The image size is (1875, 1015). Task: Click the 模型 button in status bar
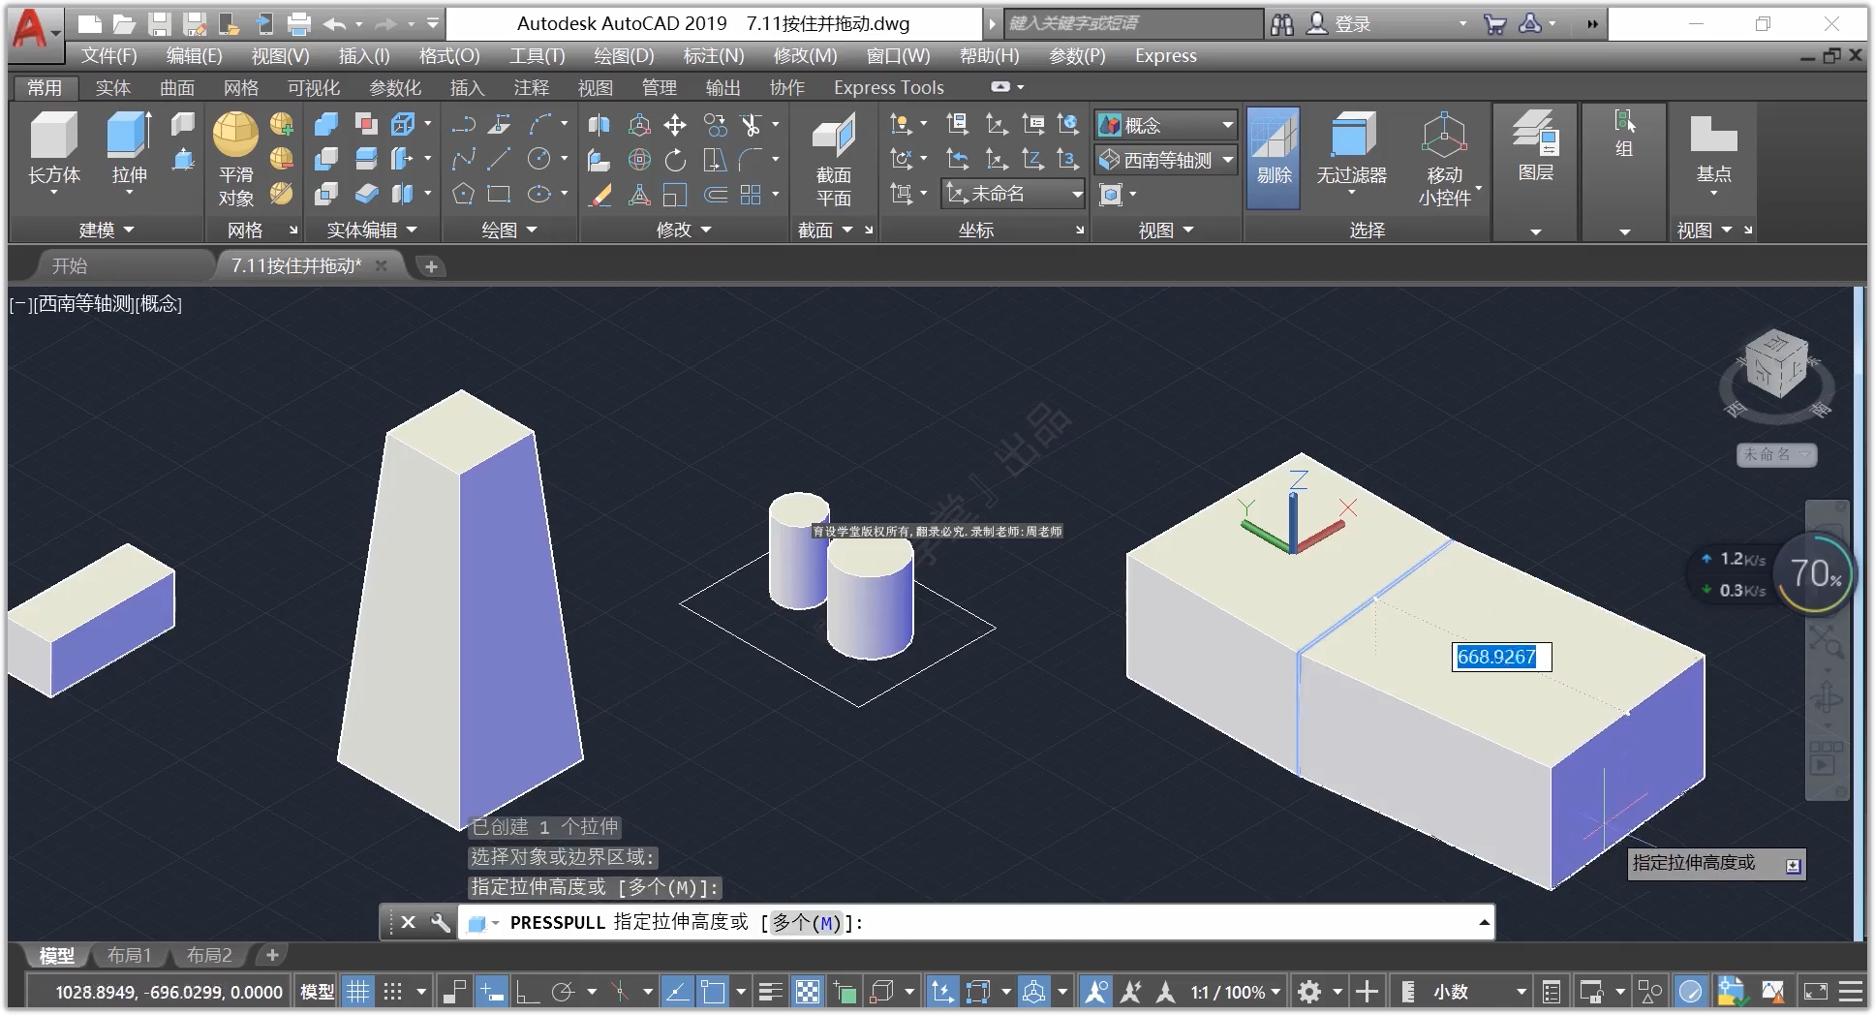tap(317, 992)
